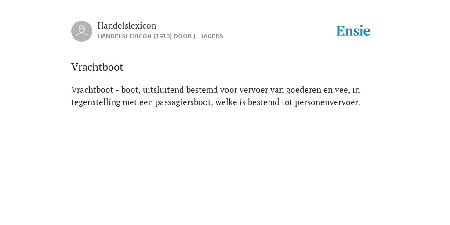This screenshot has width=450, height=225.
Task: Open the Handelslexicon author name link
Action: click(127, 25)
